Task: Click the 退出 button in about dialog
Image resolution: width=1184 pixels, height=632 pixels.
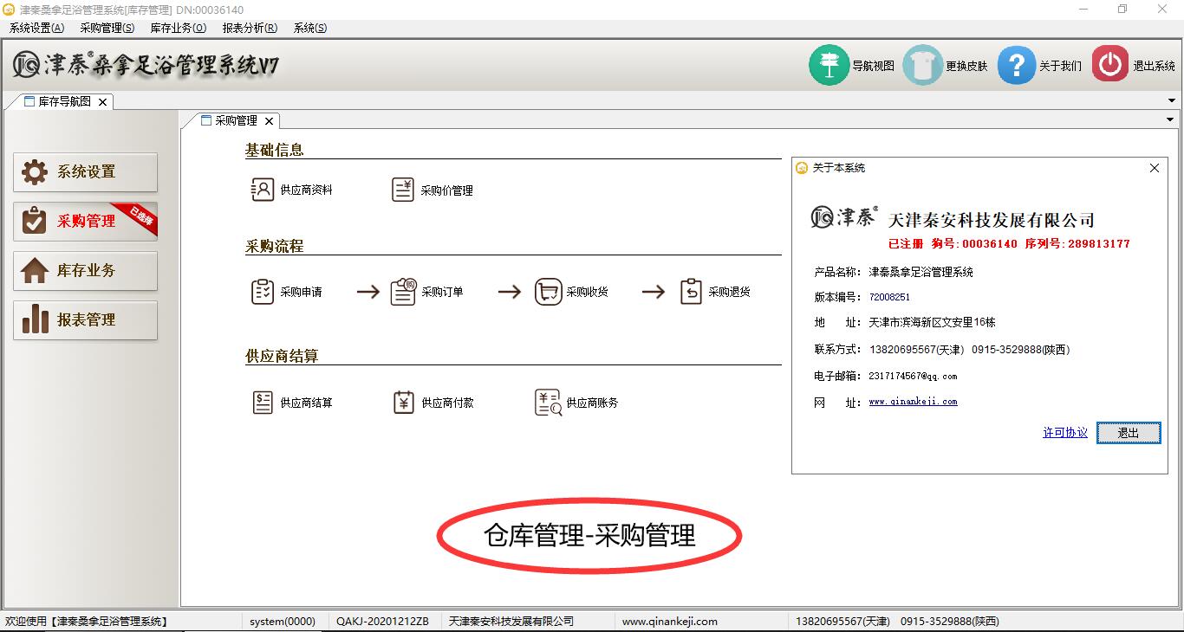Action: tap(1128, 433)
